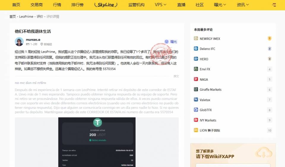This screenshot has height=167, width=285.
Task: Click the sad face 曝光 icon in the review
Action: (x=167, y=42)
